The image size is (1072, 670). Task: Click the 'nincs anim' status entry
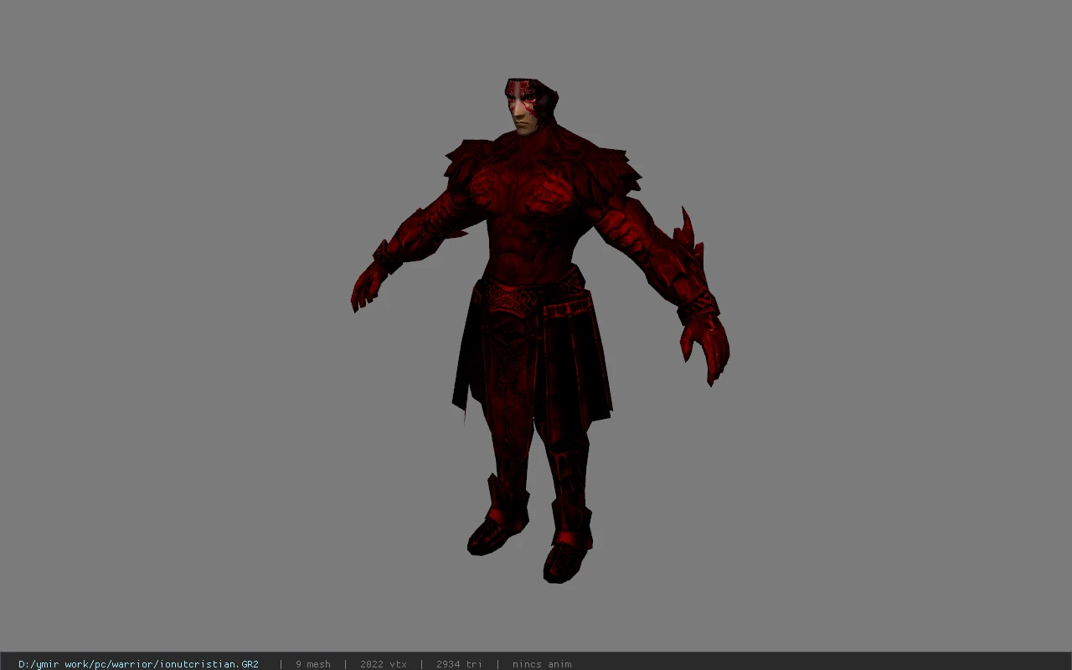(542, 664)
